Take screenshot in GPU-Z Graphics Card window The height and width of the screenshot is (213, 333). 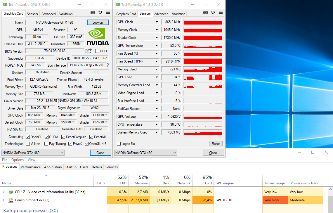(93, 12)
